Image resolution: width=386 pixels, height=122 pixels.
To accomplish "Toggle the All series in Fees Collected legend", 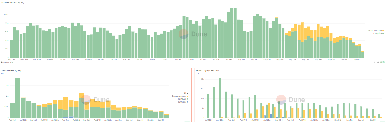I will 186,93.
